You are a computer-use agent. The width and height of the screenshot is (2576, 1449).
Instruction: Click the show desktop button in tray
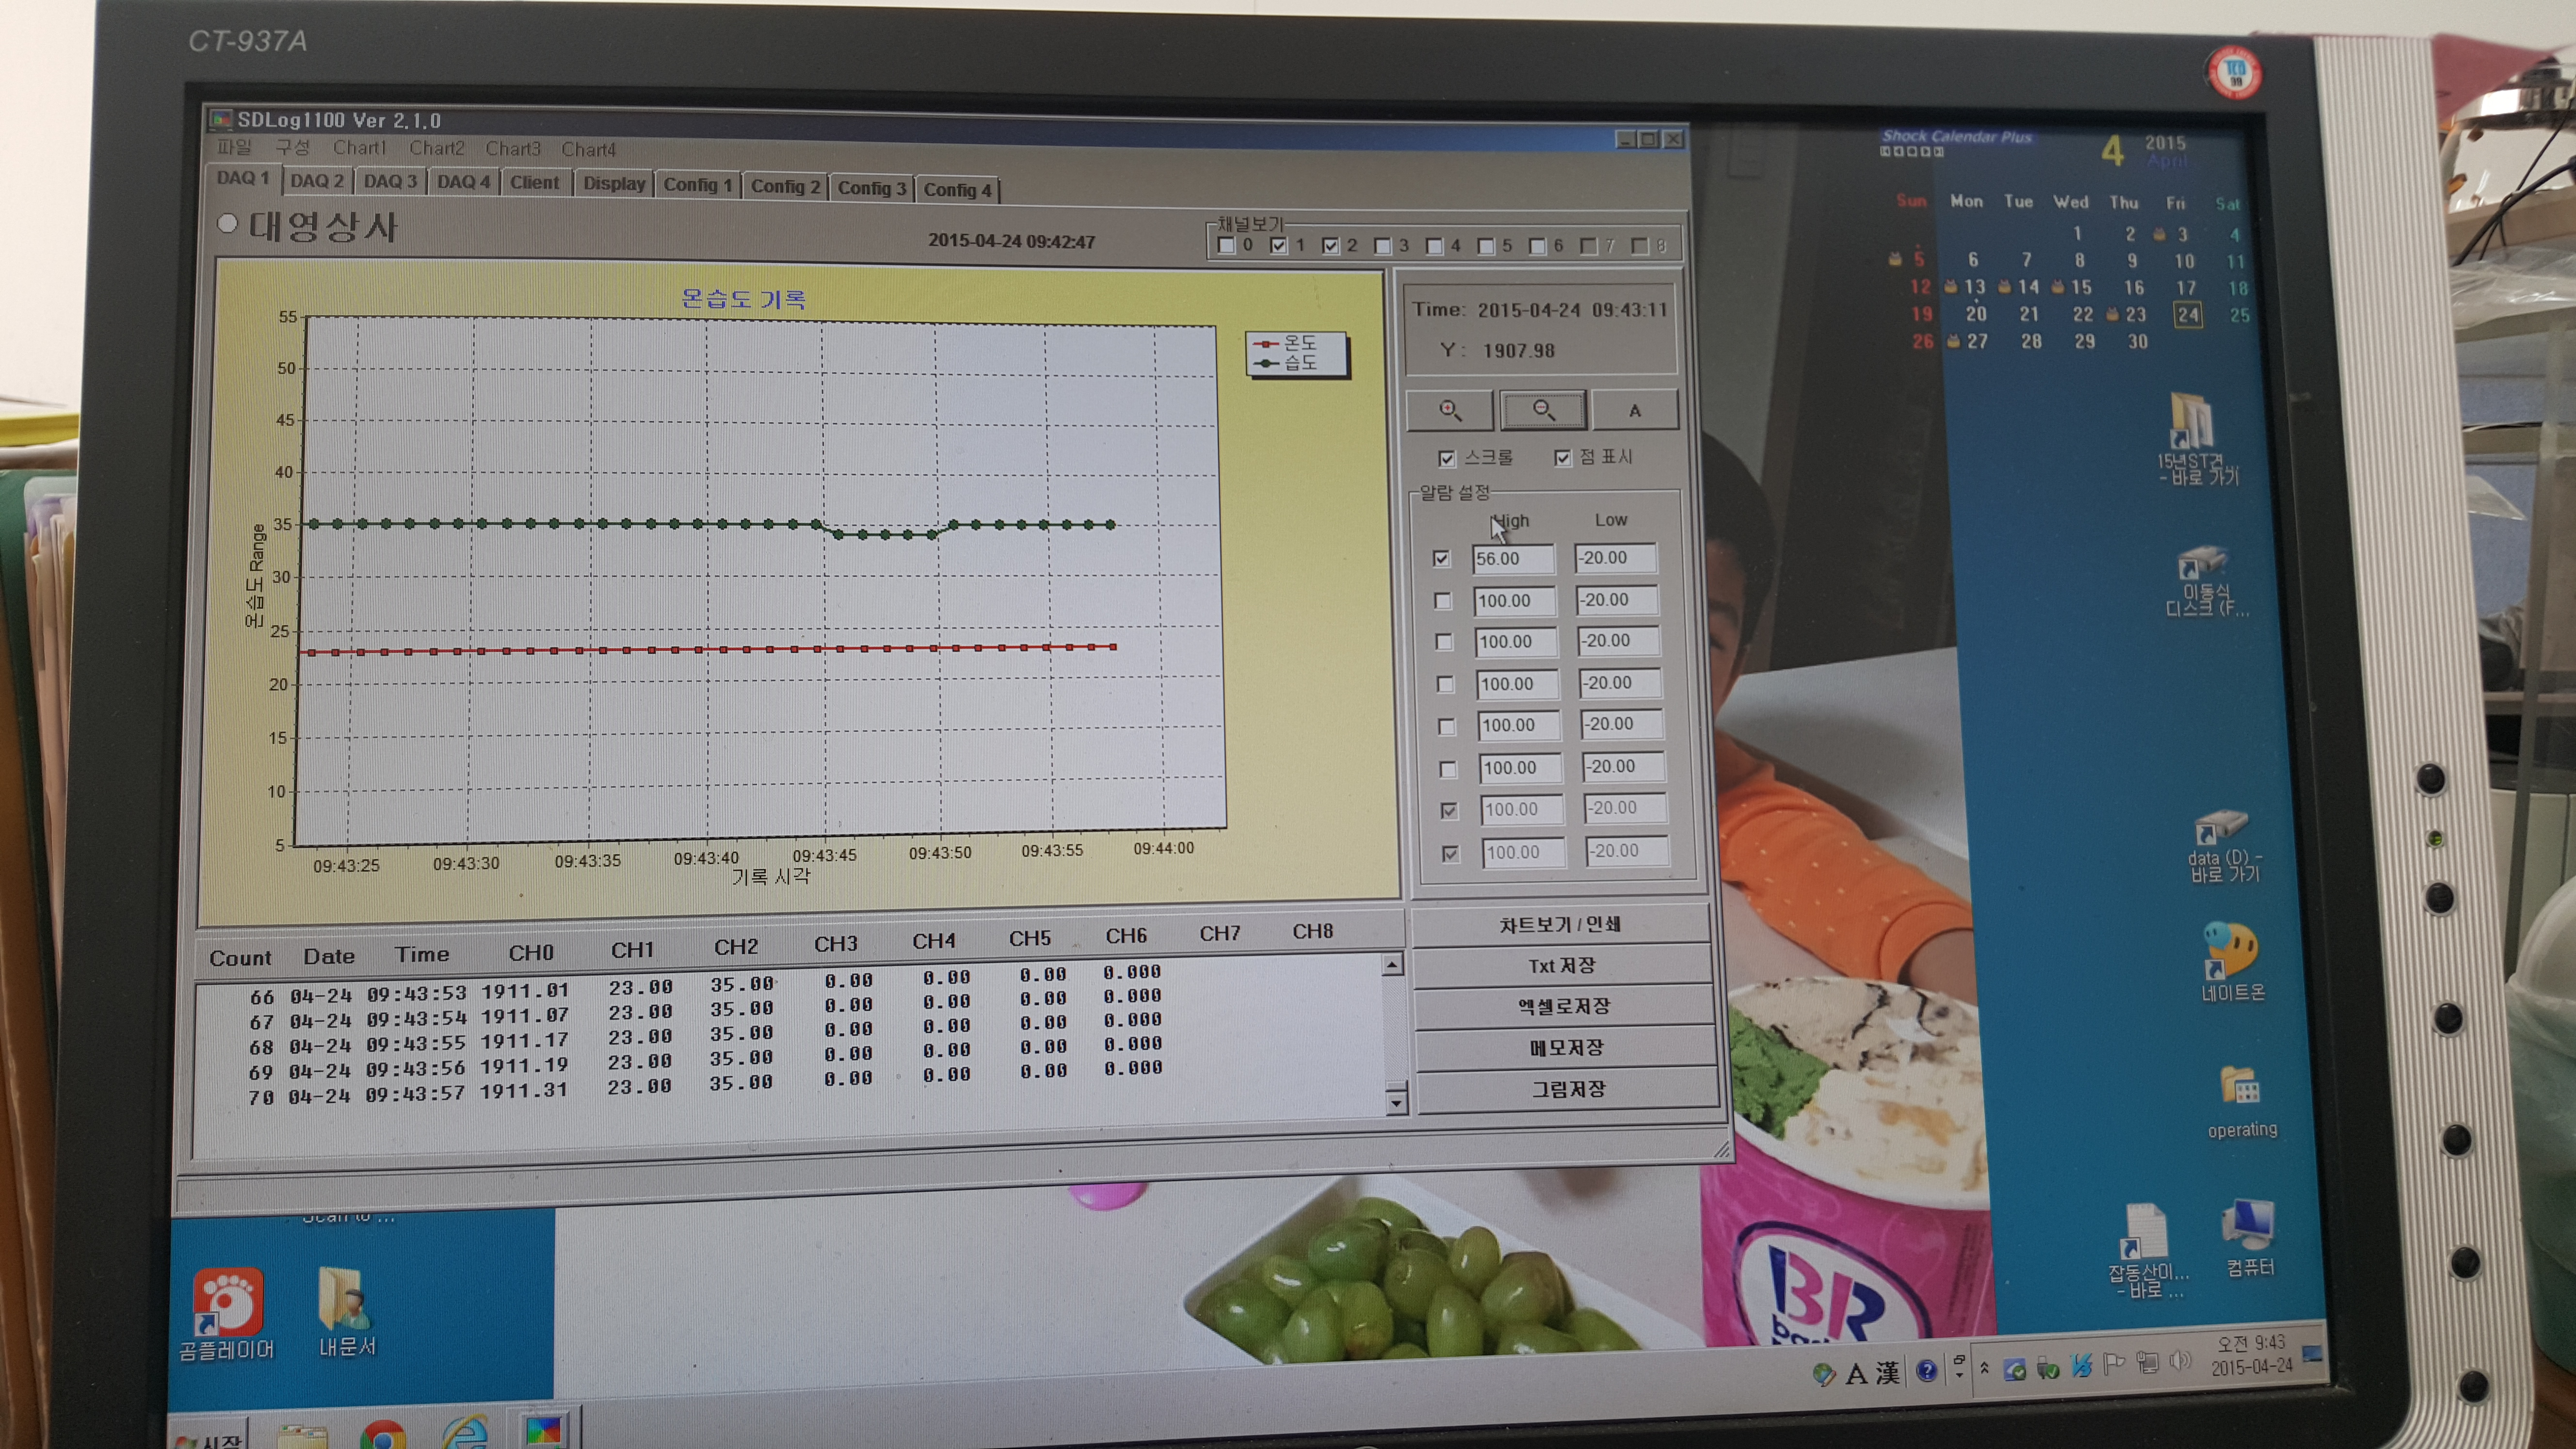(2311, 1353)
